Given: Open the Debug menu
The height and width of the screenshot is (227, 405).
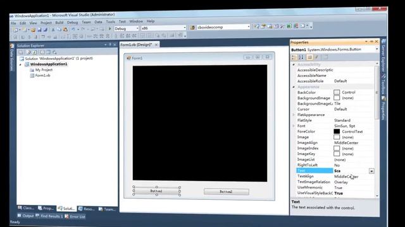Looking at the screenshot, I should (x=72, y=23).
